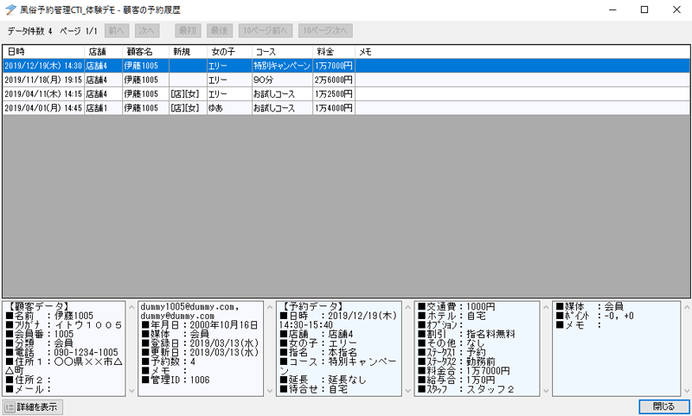Sort by the 日時 column header
The height and width of the screenshot is (416, 692).
coord(43,52)
